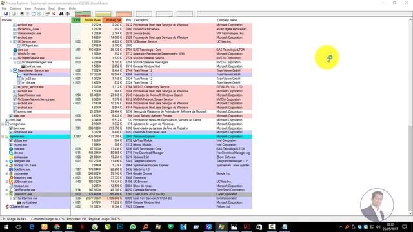Screen dimensions: 413x232
Task: Click the scrollbar down arrow
Action: (x=410, y=213)
